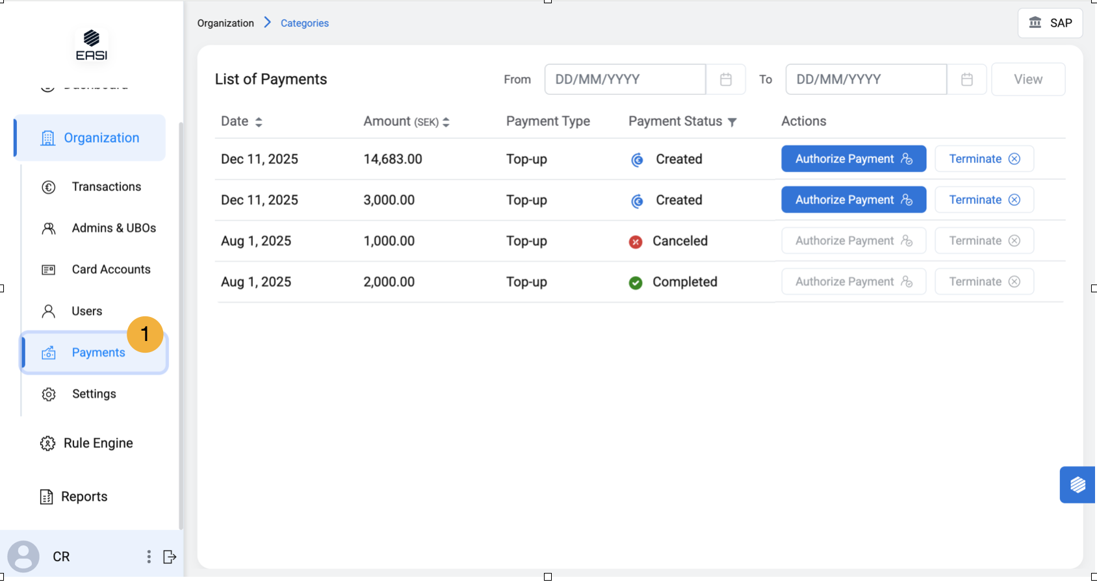Select Rule Engine in sidebar

[x=97, y=443]
